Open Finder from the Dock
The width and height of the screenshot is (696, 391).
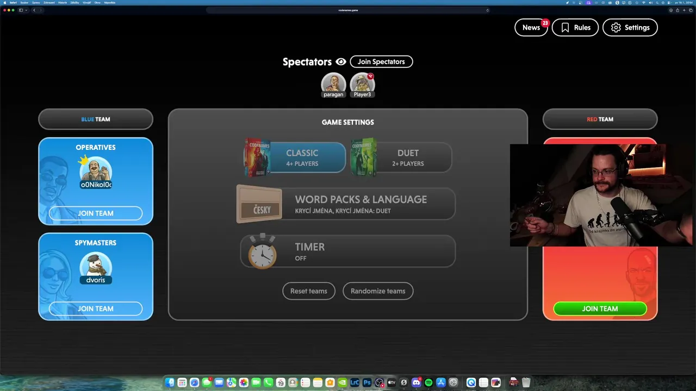pos(170,382)
